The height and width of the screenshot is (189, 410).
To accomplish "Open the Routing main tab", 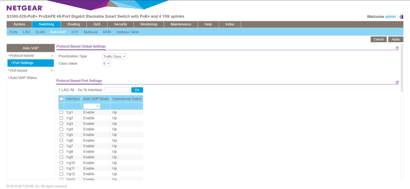I will pos(74,24).
